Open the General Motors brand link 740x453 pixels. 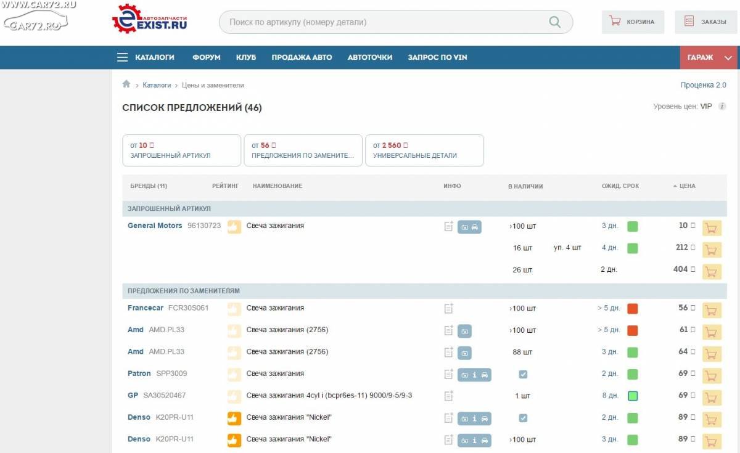(155, 226)
